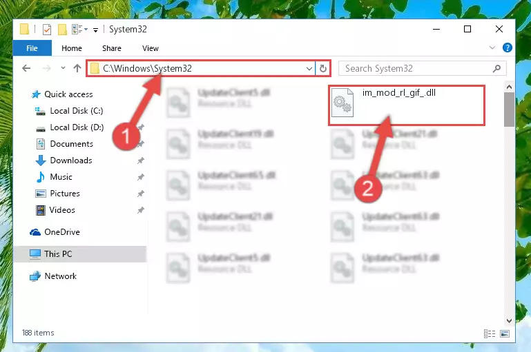Click the 188 items status text
Image resolution: width=531 pixels, height=352 pixels.
tap(38, 333)
